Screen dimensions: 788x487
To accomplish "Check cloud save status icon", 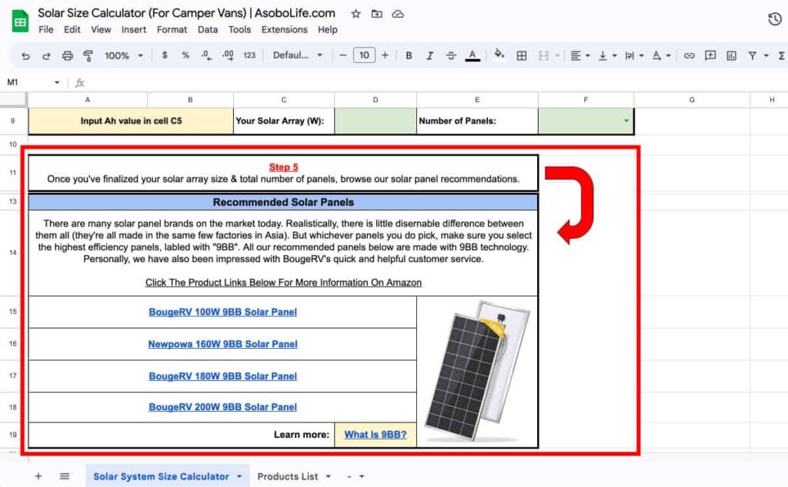I will pos(398,14).
